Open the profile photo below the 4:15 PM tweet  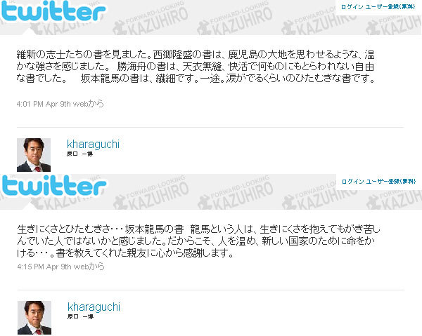click(34, 318)
